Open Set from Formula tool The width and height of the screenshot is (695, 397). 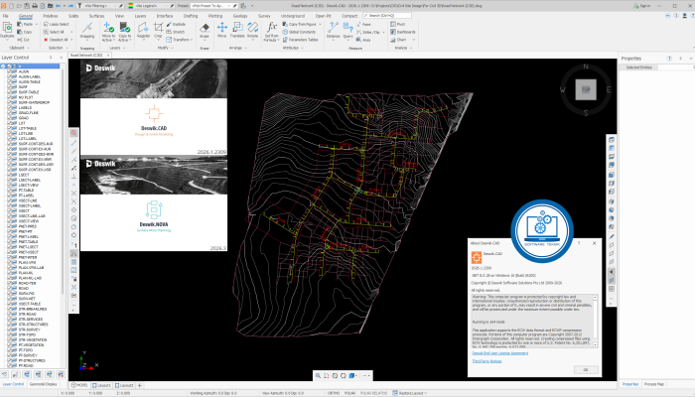click(x=272, y=32)
